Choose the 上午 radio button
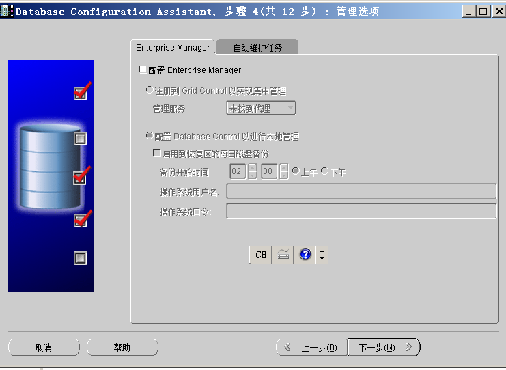 pos(295,171)
